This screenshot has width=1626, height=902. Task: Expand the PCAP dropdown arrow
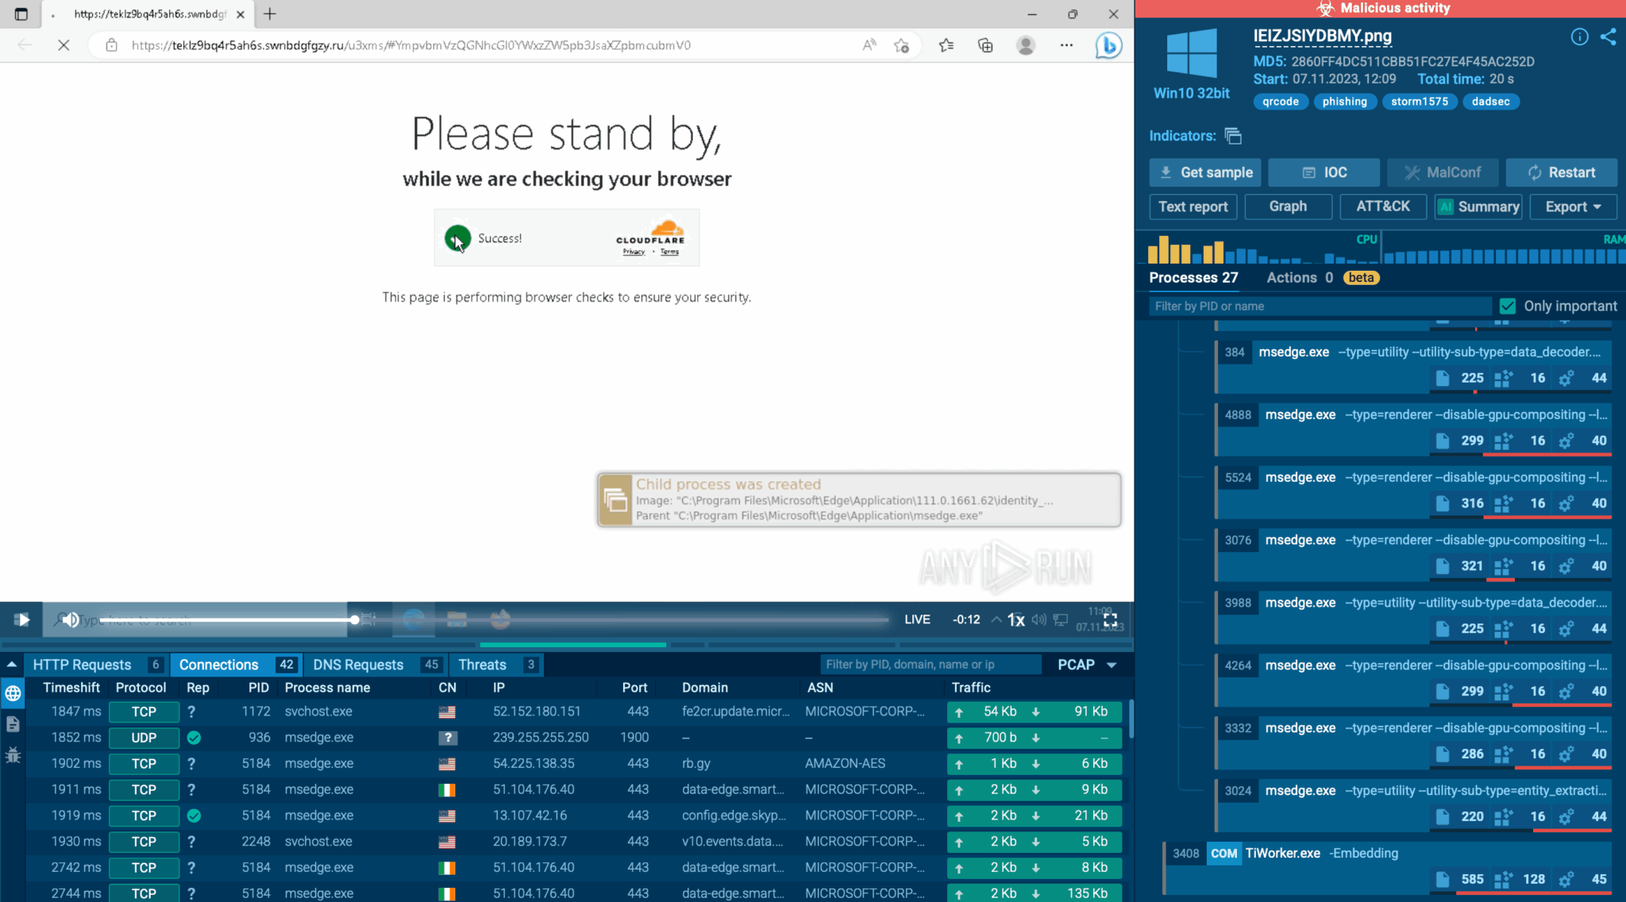[x=1112, y=665]
